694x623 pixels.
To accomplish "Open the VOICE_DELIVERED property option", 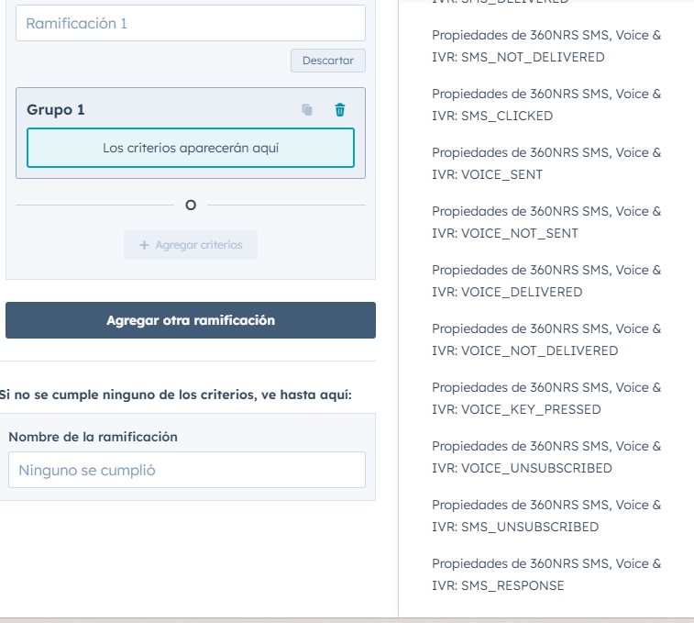I will tap(546, 282).
